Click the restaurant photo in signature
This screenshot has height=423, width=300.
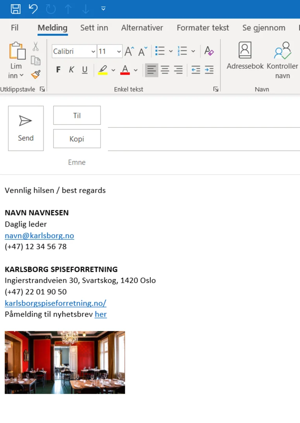click(65, 362)
